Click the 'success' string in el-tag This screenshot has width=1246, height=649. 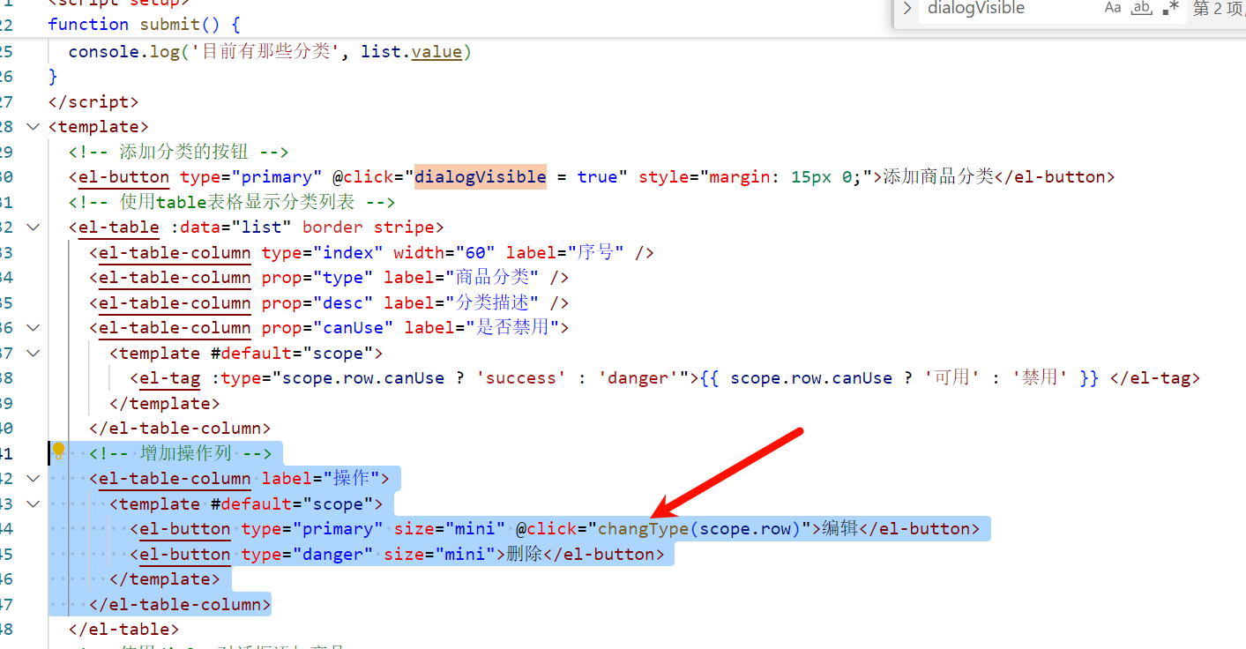pos(521,377)
